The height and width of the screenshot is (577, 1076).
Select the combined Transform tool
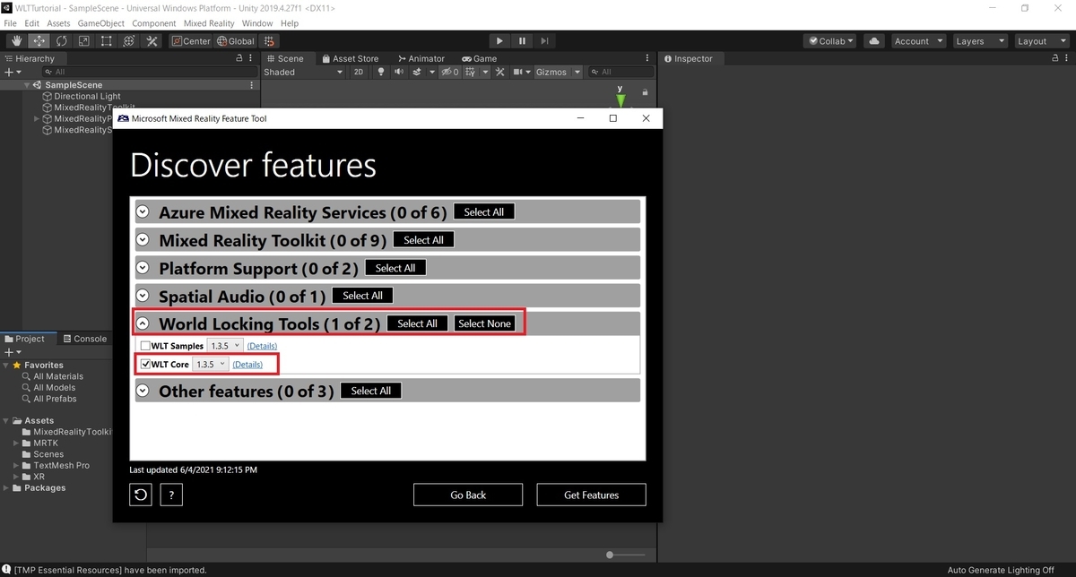pyautogui.click(x=128, y=41)
